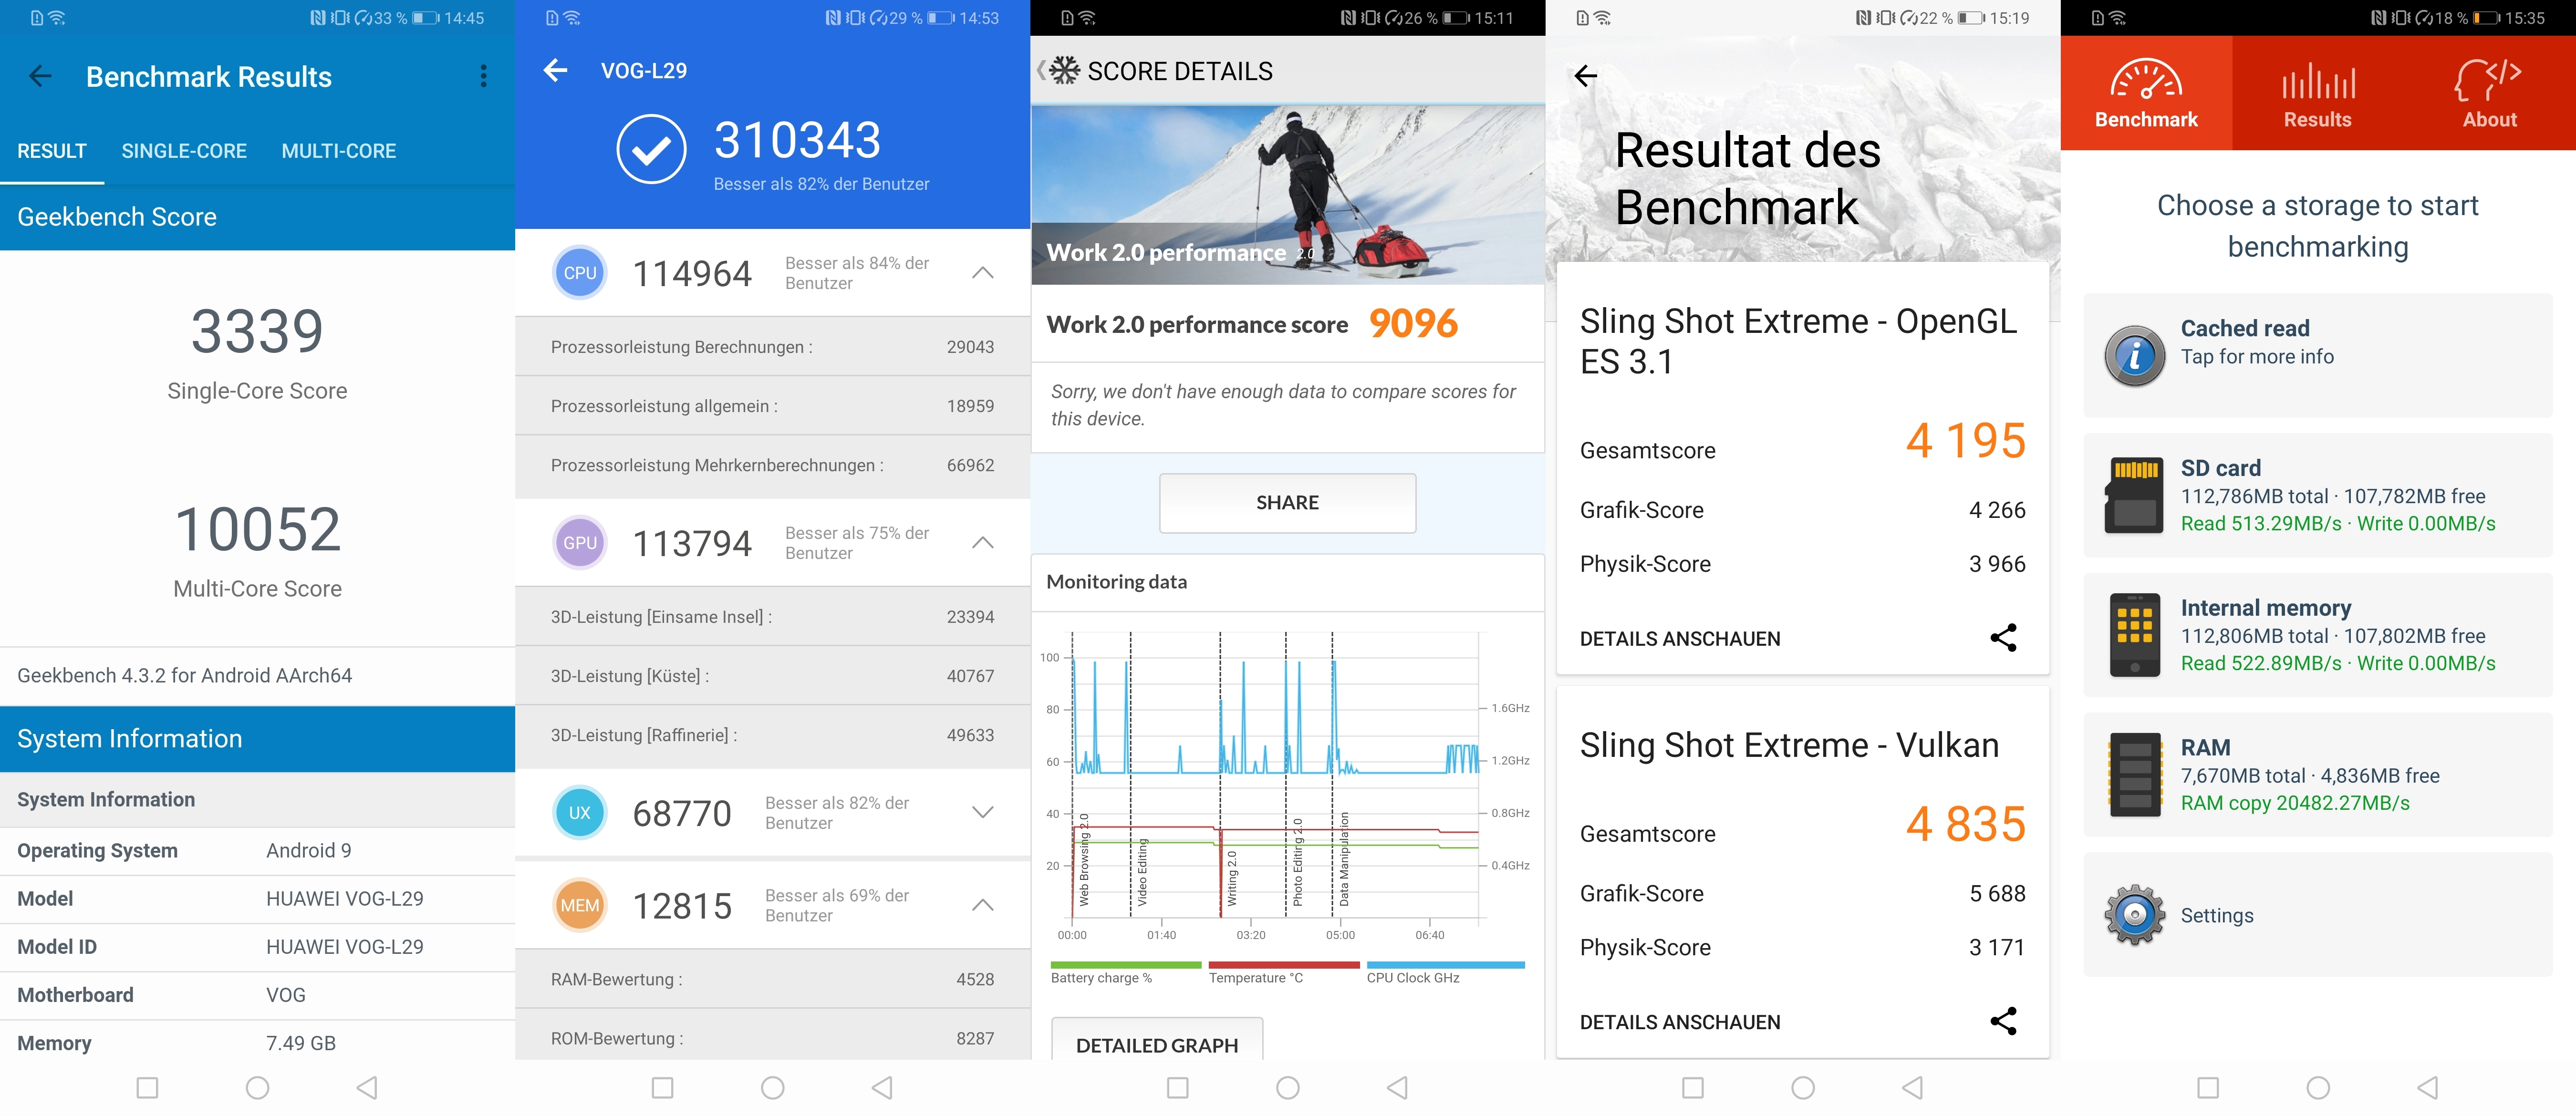The width and height of the screenshot is (2576, 1116).
Task: Tap recent apps square under Geekbench
Action: (147, 1087)
